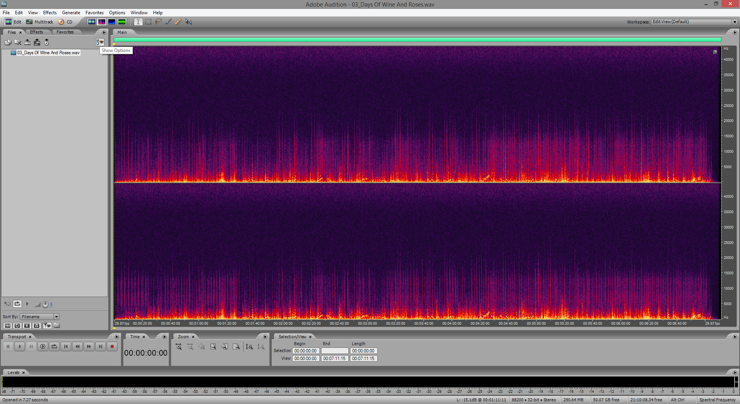Click the Fast Forward transport button
Viewport: 740px width, 404px height.
89,347
